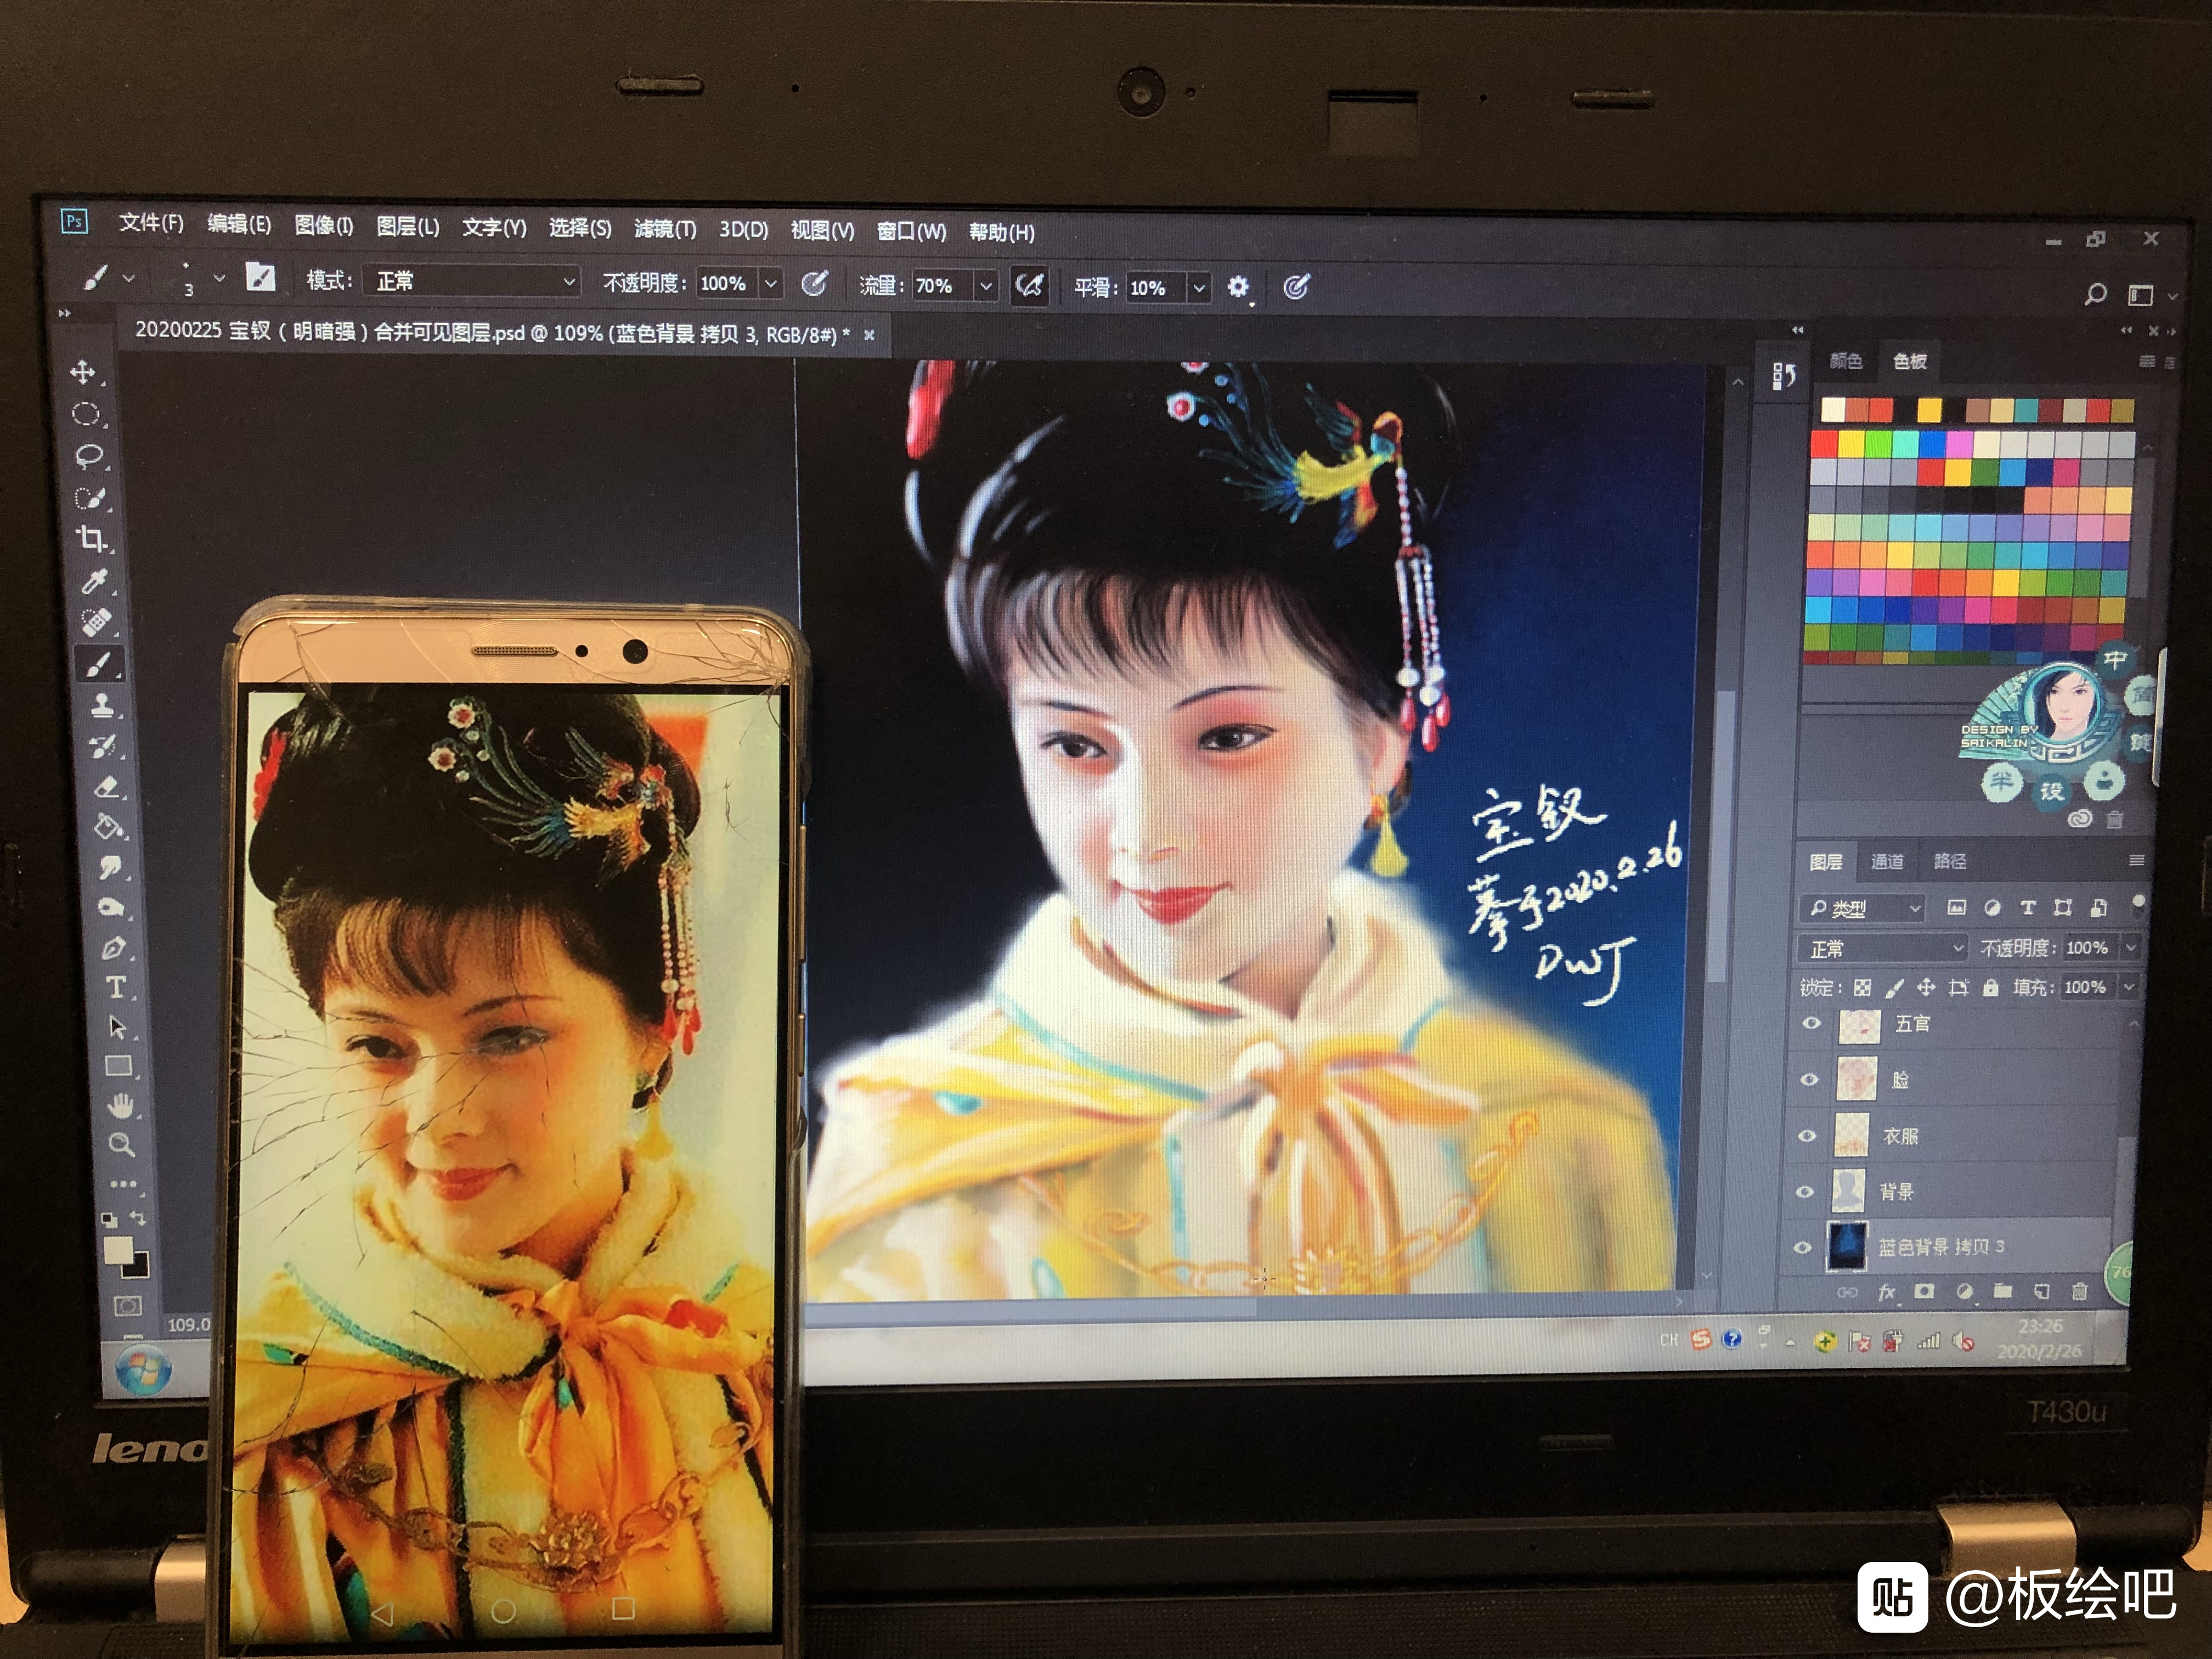Open the brush settings panel icon
This screenshot has width=2212, height=1659.
point(260,277)
